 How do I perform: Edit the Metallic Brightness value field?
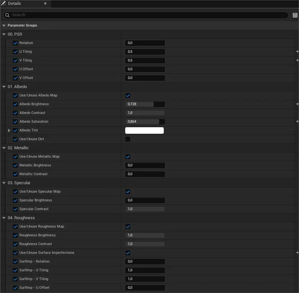tap(145, 165)
